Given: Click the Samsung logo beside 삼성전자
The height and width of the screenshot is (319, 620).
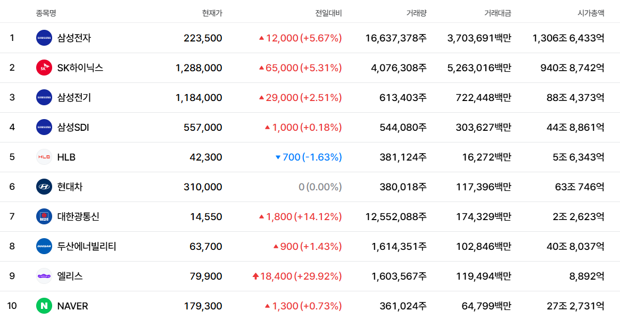Looking at the screenshot, I should coord(44,38).
